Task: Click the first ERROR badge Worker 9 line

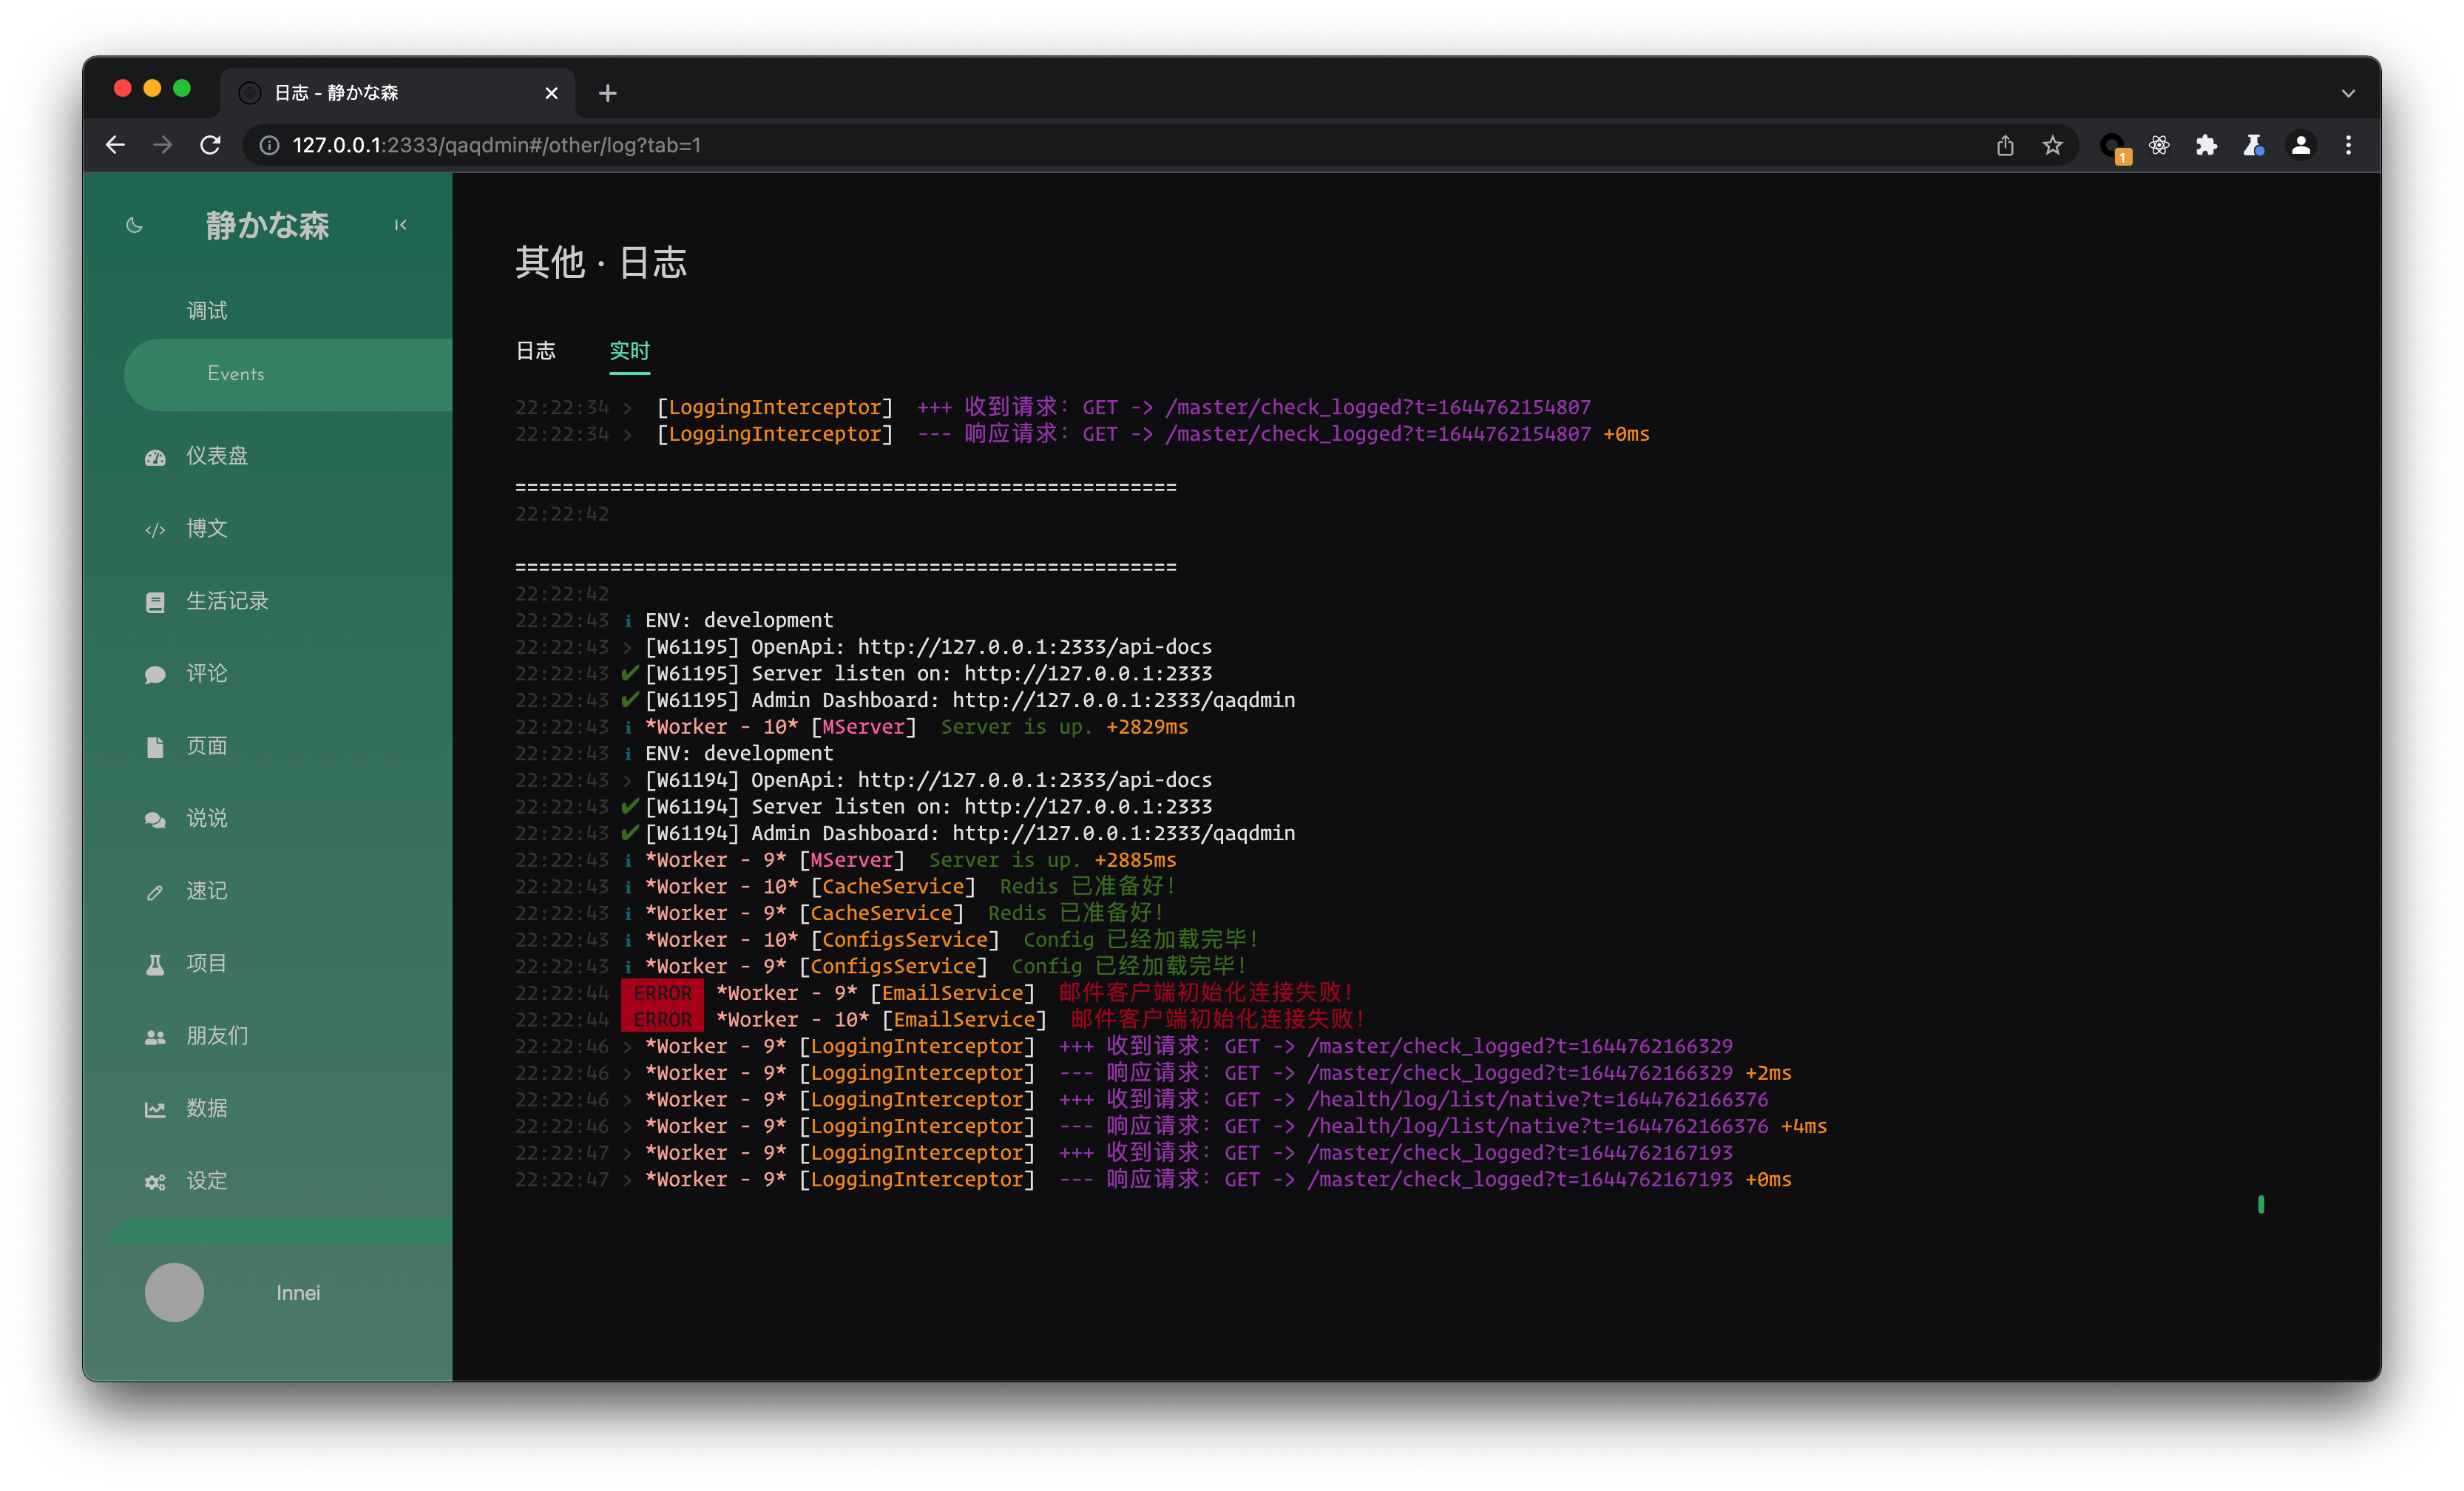Action: tap(663, 993)
